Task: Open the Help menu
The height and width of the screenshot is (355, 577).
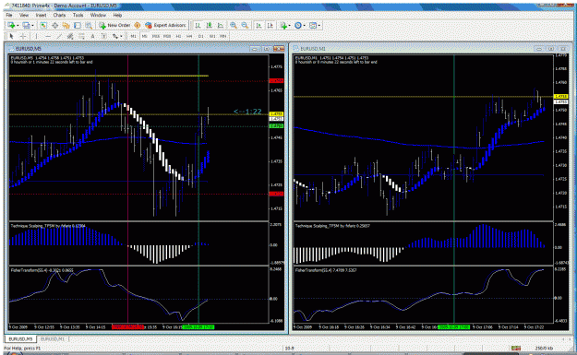Action: pyautogui.click(x=117, y=15)
